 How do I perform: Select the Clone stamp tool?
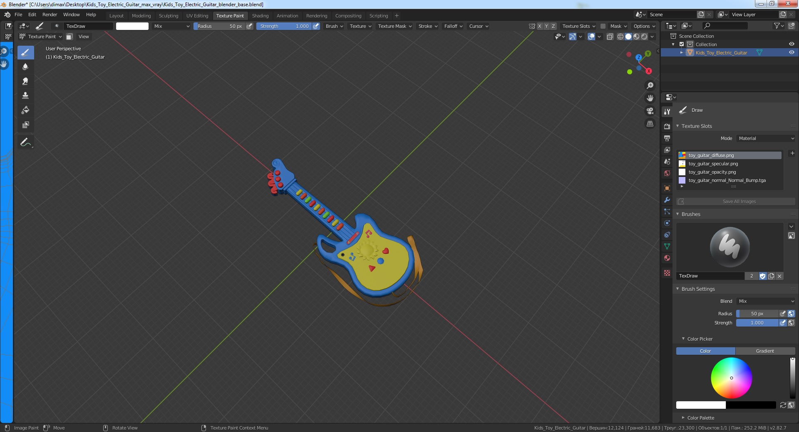(25, 96)
